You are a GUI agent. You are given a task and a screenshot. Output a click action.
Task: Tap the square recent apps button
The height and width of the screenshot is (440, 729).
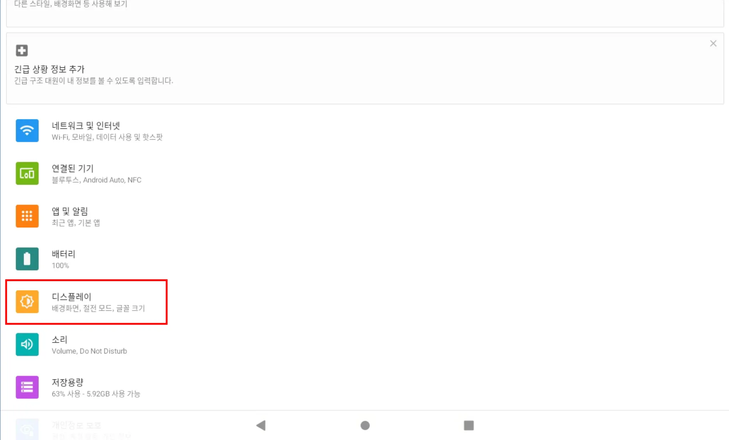pyautogui.click(x=469, y=425)
